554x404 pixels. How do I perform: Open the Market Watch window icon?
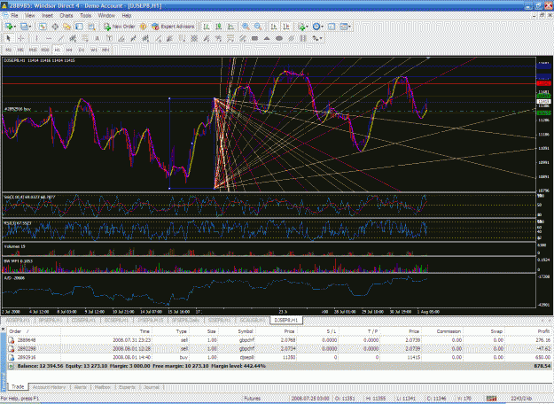point(43,27)
